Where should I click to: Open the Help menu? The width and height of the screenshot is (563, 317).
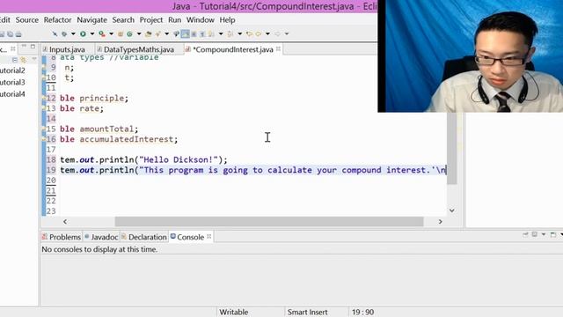(x=227, y=19)
